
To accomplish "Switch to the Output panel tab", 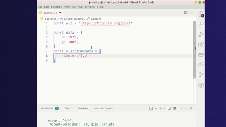I will pyautogui.click(x=68, y=108).
